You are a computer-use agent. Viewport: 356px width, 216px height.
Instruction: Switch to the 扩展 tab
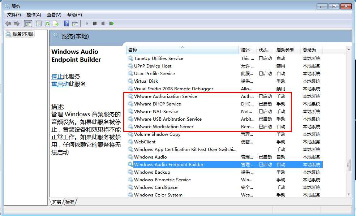point(56,202)
